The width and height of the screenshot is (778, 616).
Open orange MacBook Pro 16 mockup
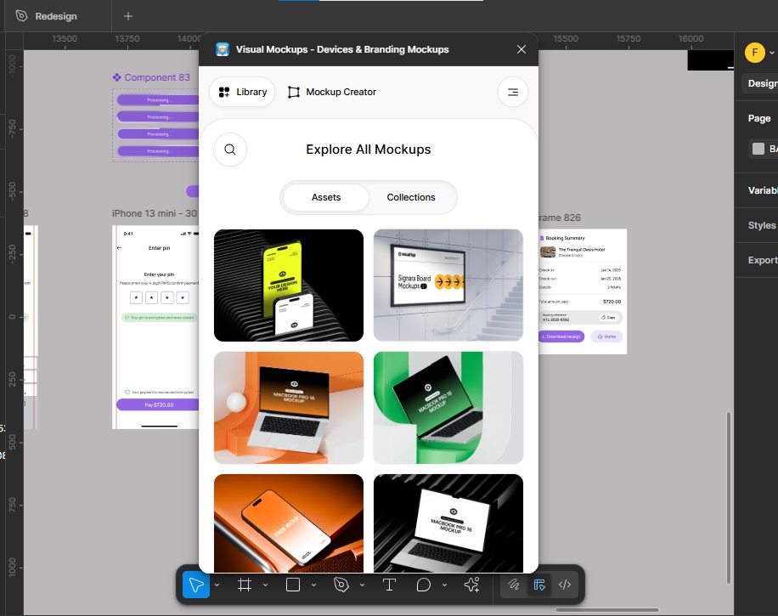[x=289, y=408]
